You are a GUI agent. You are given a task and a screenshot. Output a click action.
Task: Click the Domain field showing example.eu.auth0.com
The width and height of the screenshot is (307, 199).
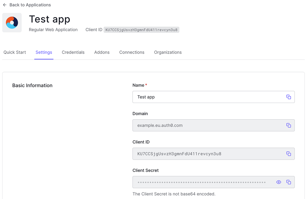[x=205, y=125]
